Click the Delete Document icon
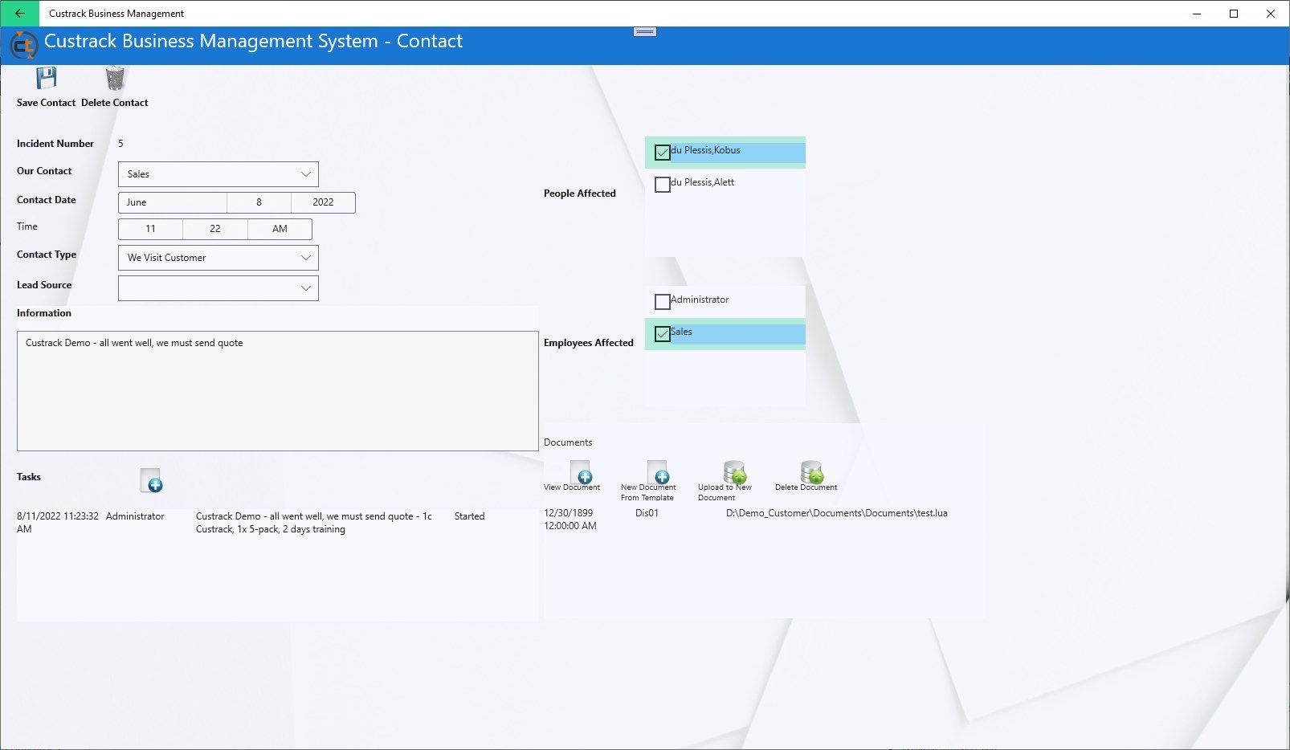This screenshot has width=1290, height=750. (x=811, y=471)
